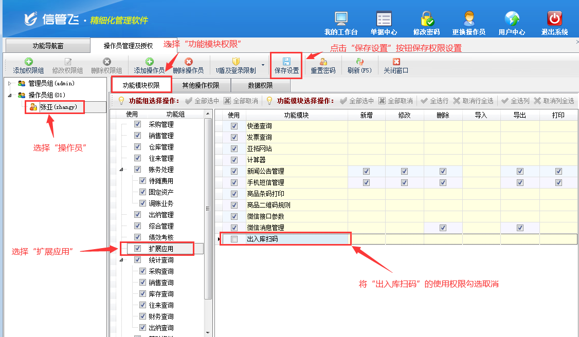Switch to 数据权限 tab
Screen dimensions: 579x337
tap(260, 85)
